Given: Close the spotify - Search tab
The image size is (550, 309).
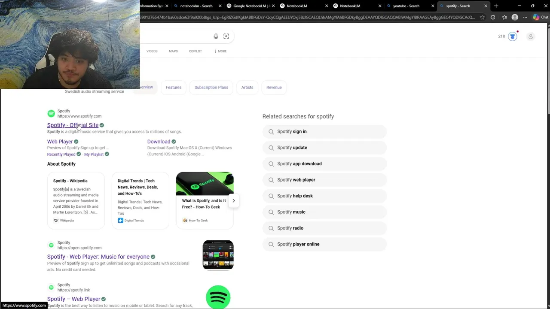Looking at the screenshot, I should pyautogui.click(x=486, y=6).
